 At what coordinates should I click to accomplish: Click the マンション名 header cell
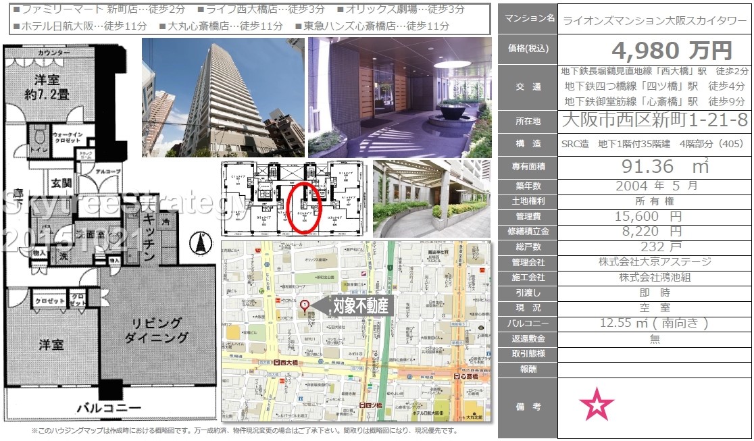click(528, 19)
